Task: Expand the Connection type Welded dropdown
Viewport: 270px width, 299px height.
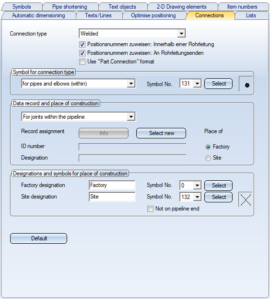Action: click(x=182, y=34)
